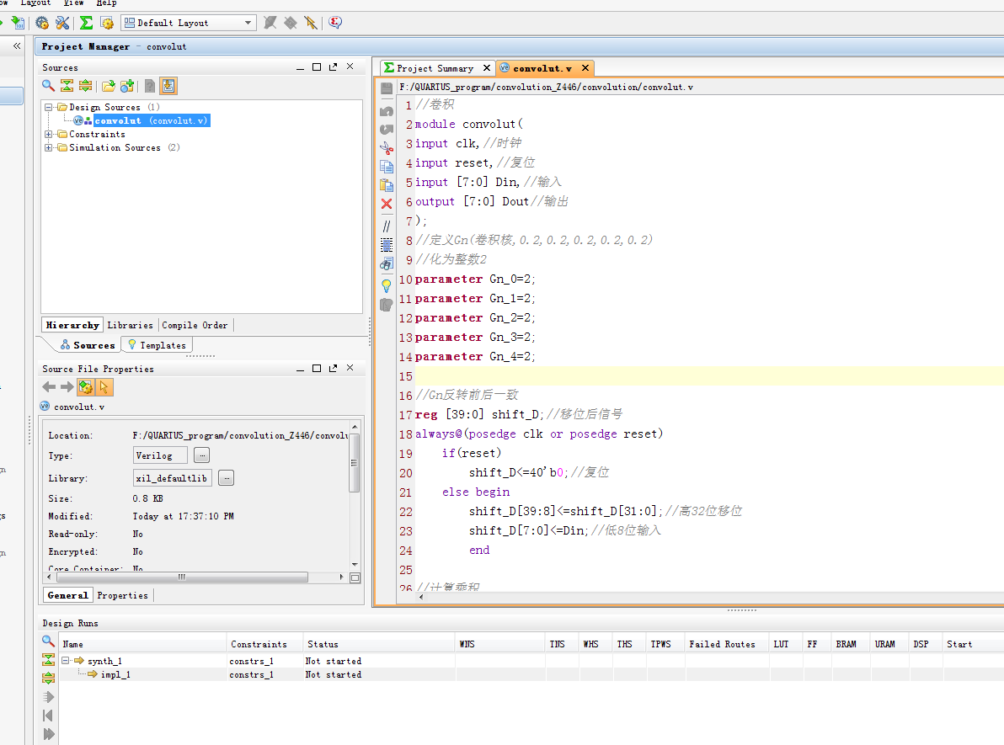The image size is (1004, 745).
Task: Click the scissors Cut icon in editor toolbar
Action: (x=387, y=147)
